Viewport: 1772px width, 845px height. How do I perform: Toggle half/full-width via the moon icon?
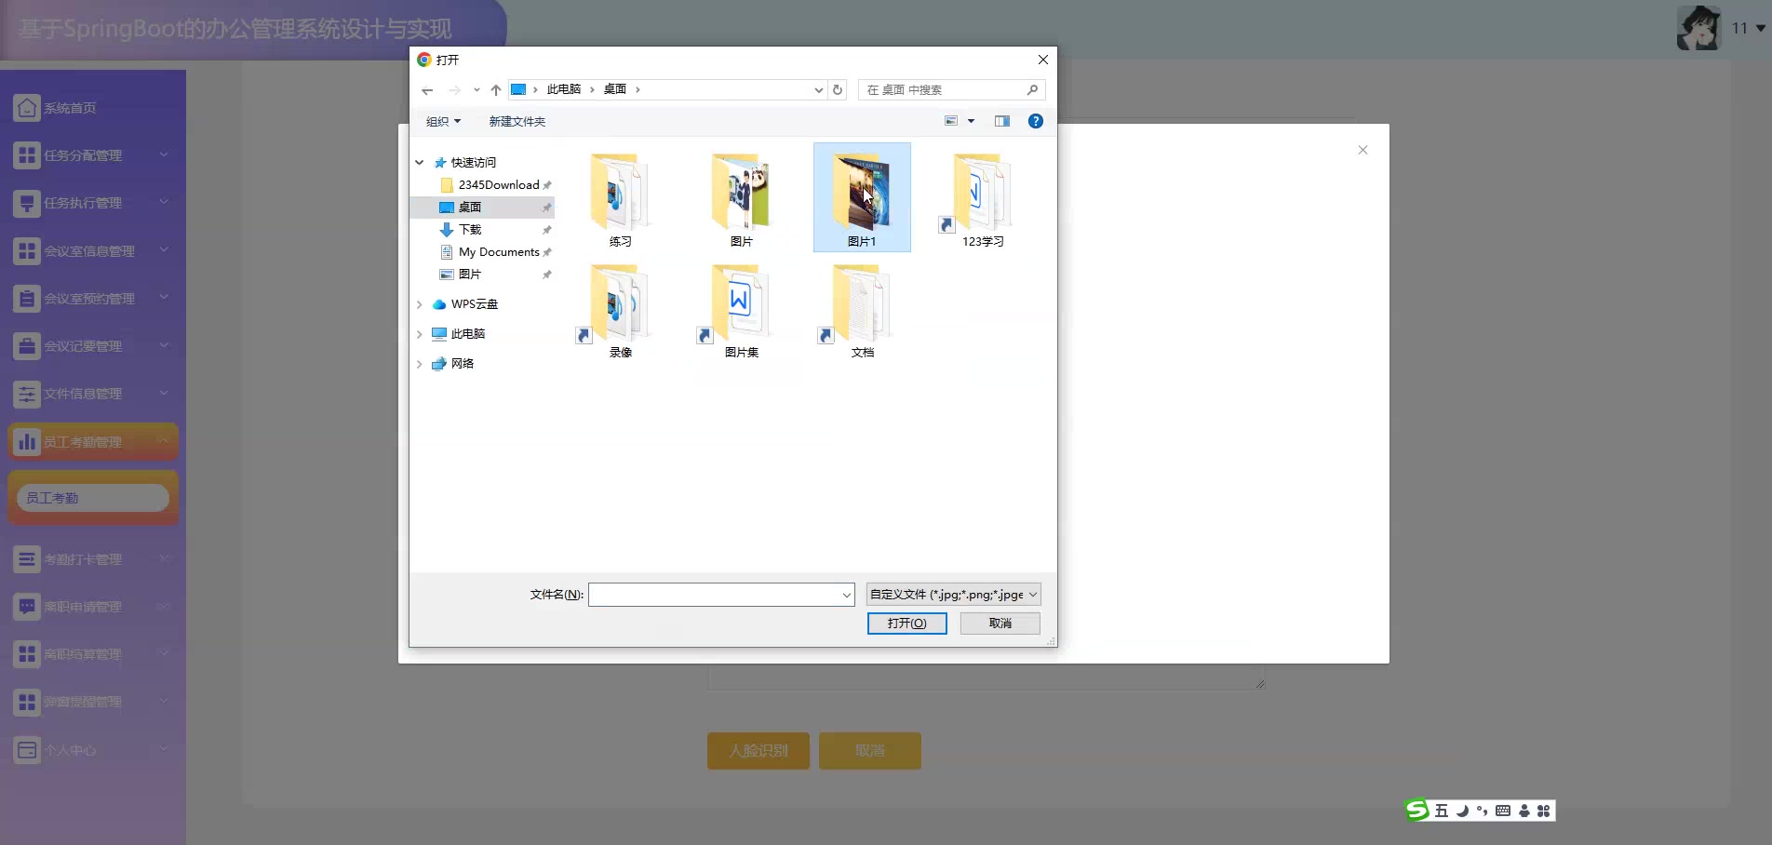point(1461,811)
